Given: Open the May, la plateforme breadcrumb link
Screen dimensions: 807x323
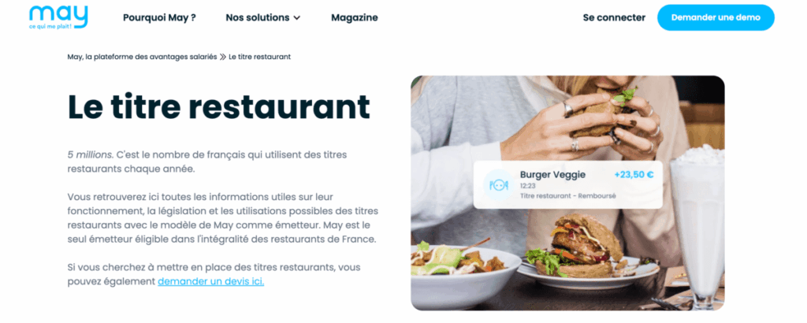Looking at the screenshot, I should [142, 57].
